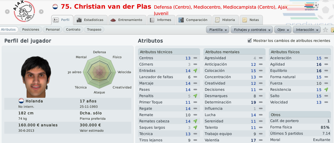Click the green arrow next to Entradas

click(195, 71)
